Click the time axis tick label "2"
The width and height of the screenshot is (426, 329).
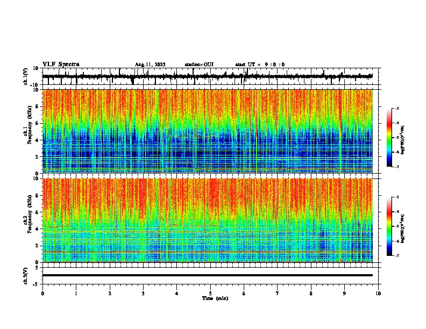point(110,294)
